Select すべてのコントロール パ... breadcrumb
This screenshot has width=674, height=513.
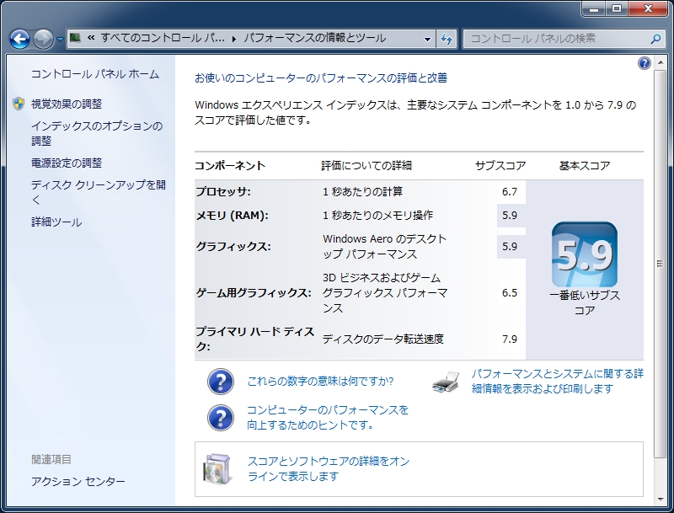(x=163, y=38)
